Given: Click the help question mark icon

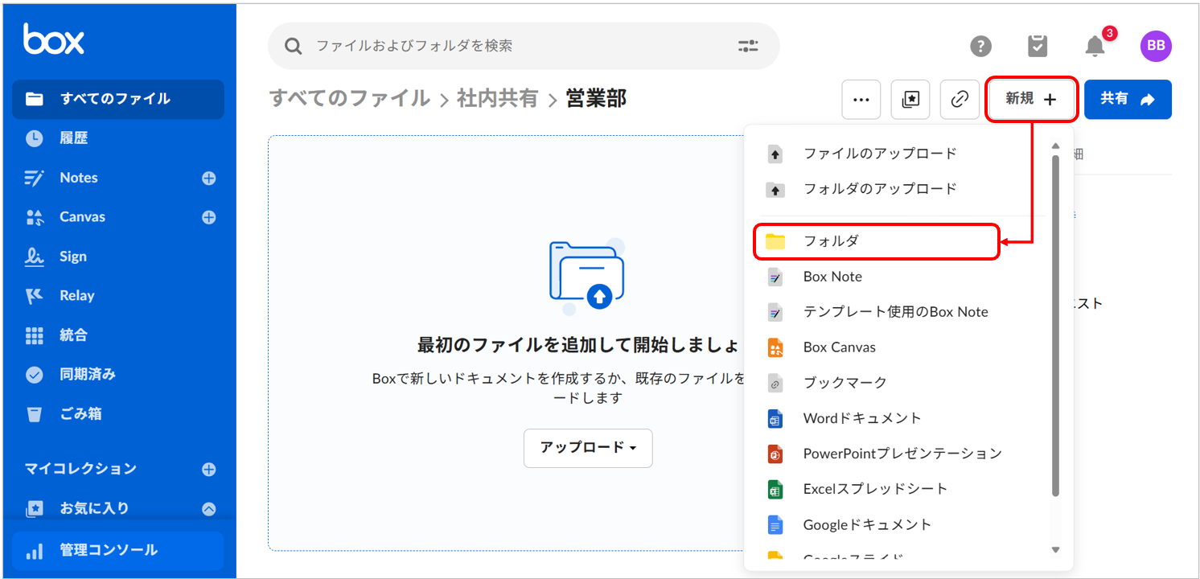Looking at the screenshot, I should (x=980, y=47).
